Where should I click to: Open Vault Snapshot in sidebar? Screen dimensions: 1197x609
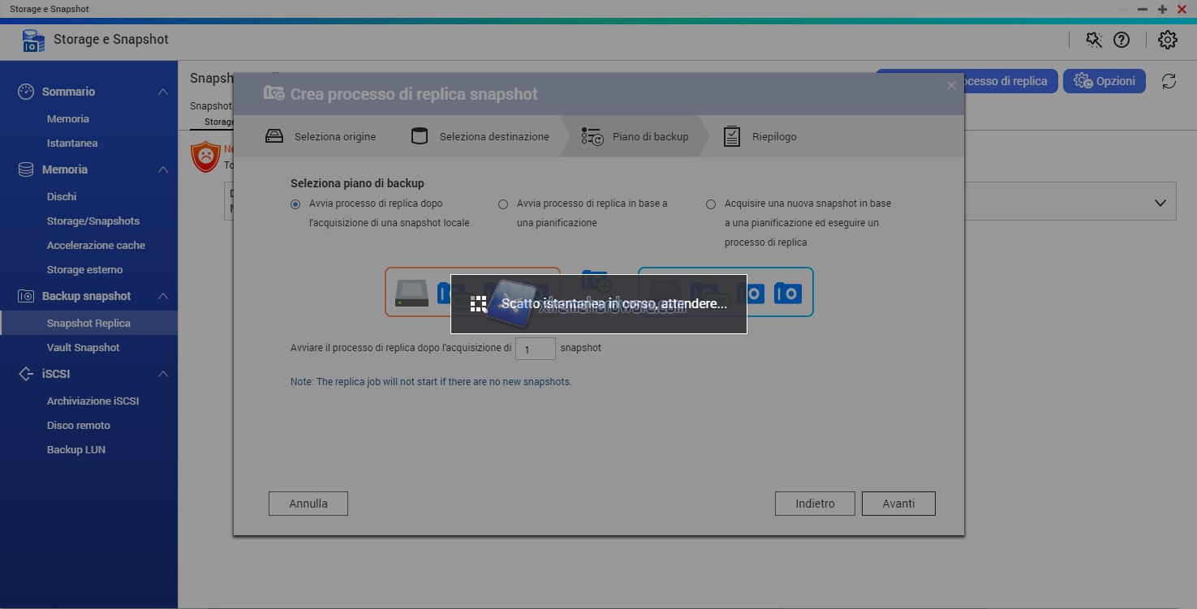(83, 347)
